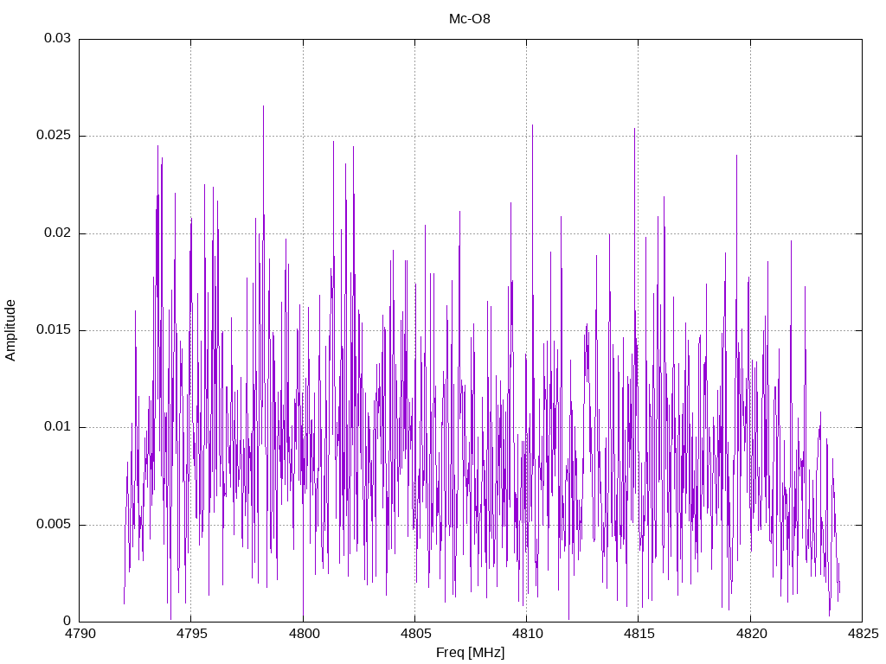Click the 4820 x-axis tick label

click(751, 634)
